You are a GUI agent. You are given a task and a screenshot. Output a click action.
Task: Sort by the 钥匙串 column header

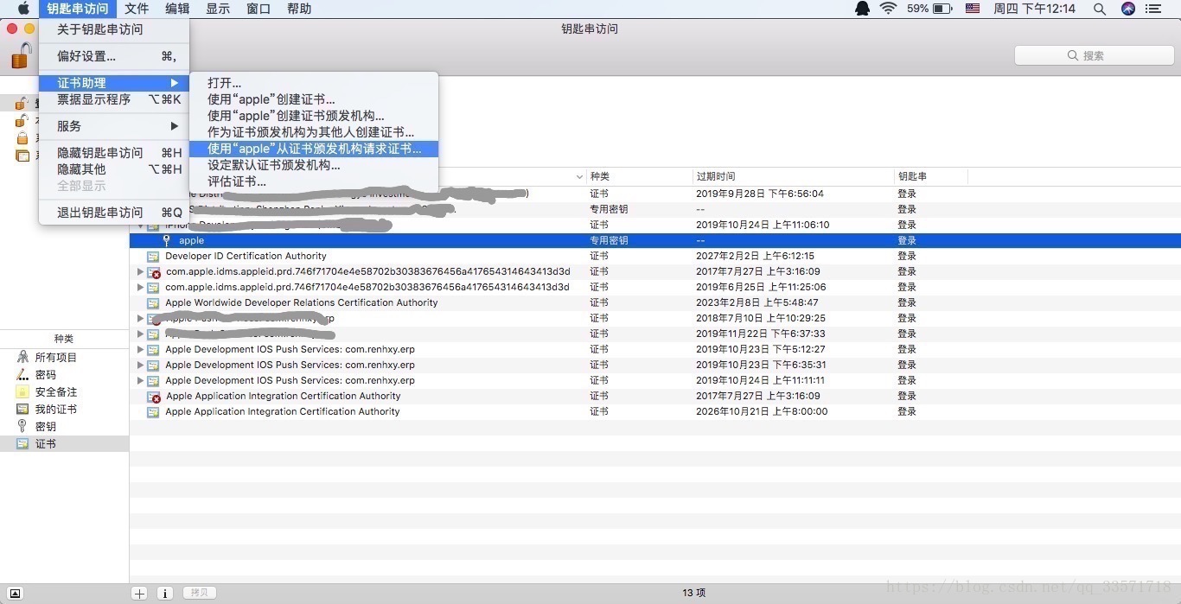click(x=931, y=176)
